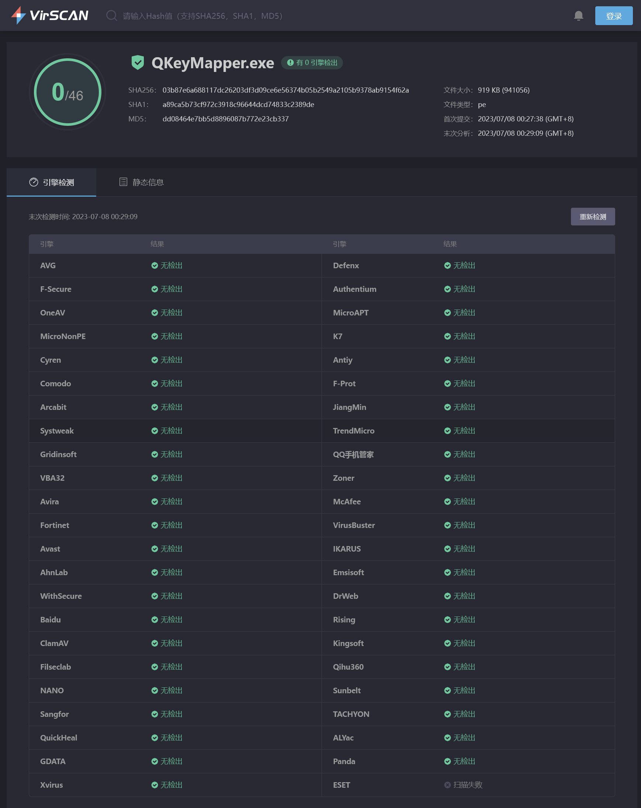This screenshot has height=808, width=641.
Task: Click the check icon in Defenx row
Action: (447, 265)
